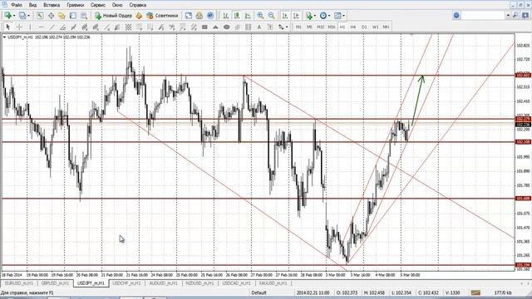Open the Файл menu
The height and width of the screenshot is (299, 532).
[x=17, y=5]
